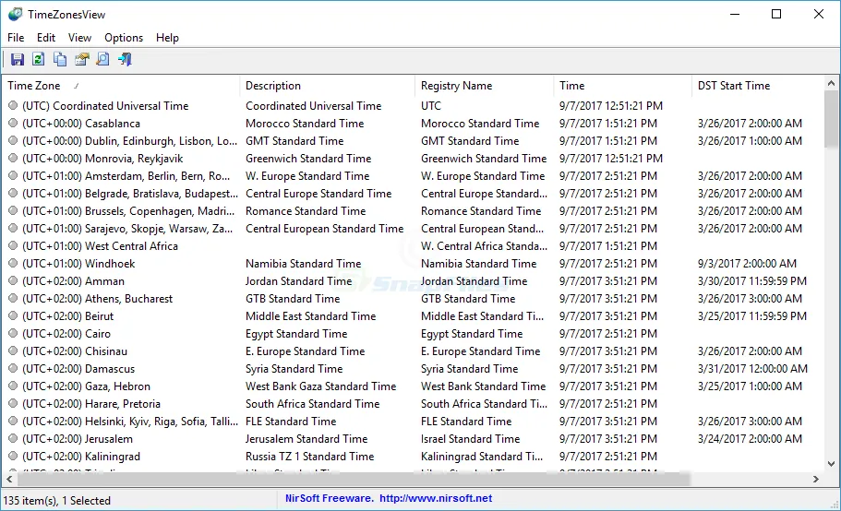Click the Exit door toolbar icon
The width and height of the screenshot is (841, 511).
coord(125,59)
